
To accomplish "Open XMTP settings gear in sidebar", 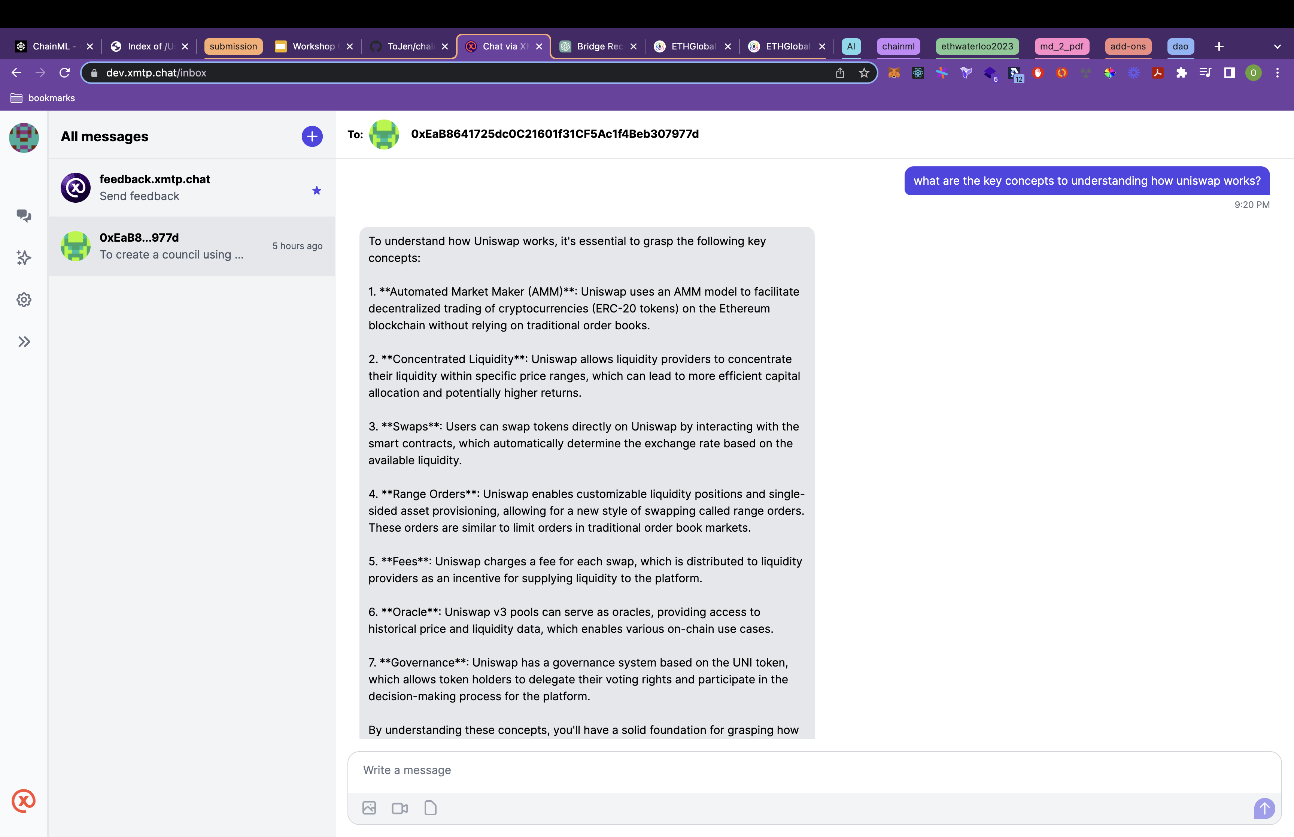I will 24,299.
